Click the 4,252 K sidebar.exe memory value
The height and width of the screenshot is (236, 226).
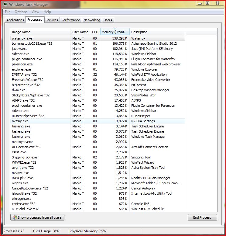pyautogui.click(x=122, y=111)
